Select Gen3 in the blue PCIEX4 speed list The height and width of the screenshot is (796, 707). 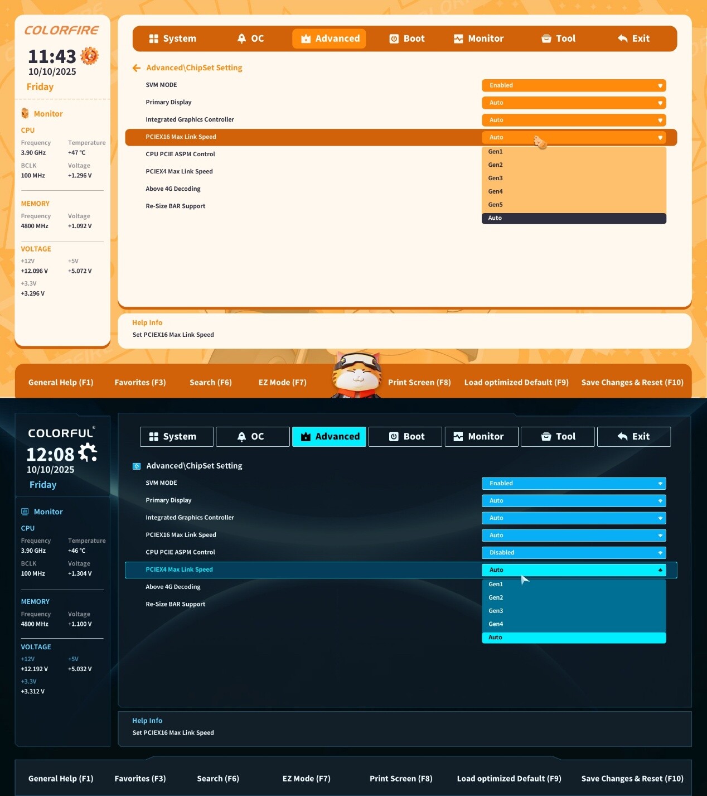(496, 611)
